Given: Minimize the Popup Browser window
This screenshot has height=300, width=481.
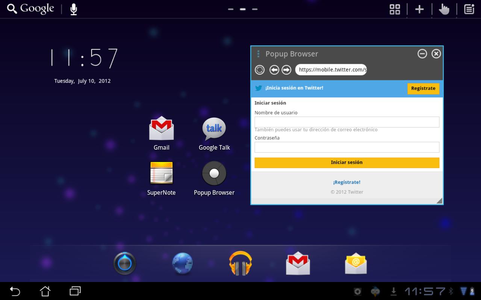Looking at the screenshot, I should [422, 54].
